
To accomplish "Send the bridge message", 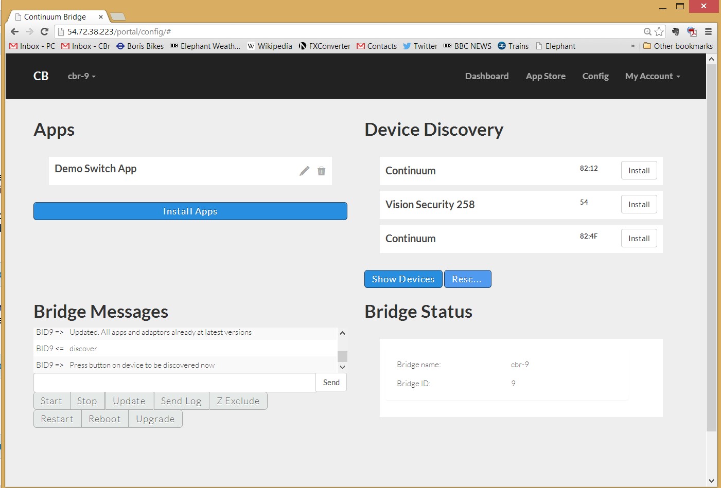I will pos(331,383).
